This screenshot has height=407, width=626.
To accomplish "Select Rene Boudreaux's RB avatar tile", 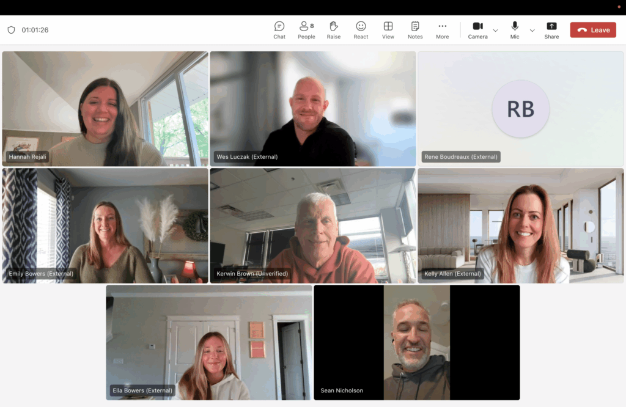I will 520,109.
